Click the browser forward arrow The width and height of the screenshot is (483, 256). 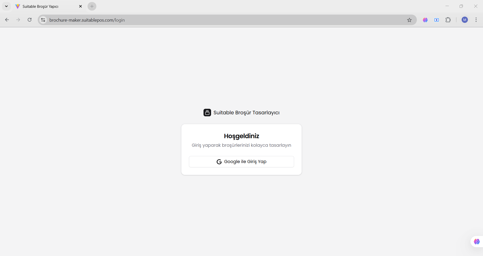18,20
